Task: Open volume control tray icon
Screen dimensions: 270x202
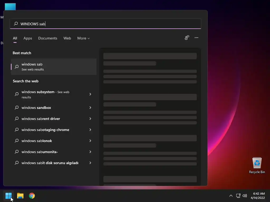Action: (244, 196)
